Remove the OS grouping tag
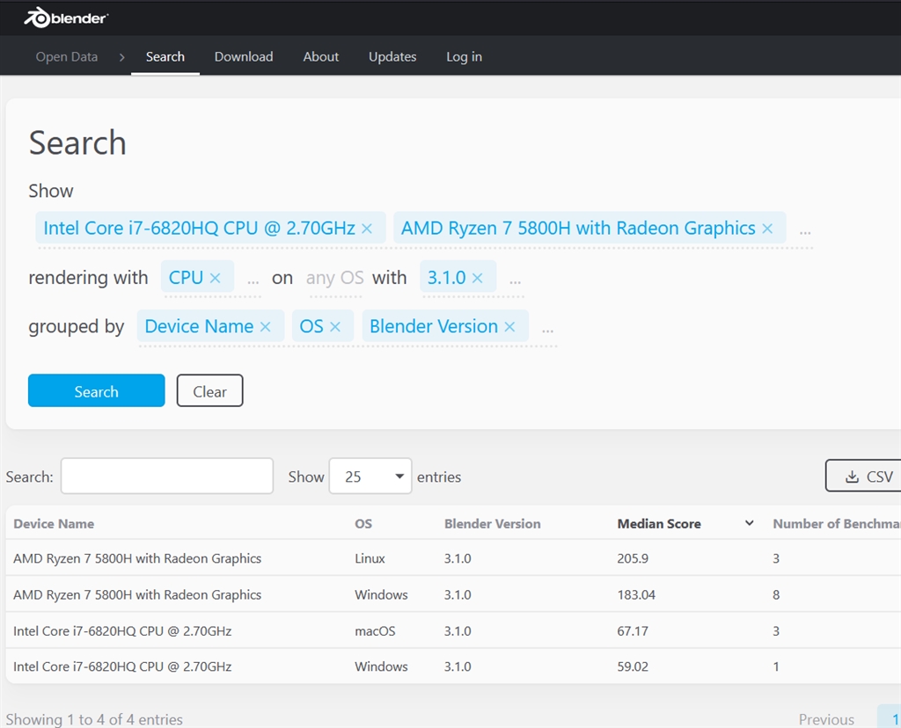The width and height of the screenshot is (901, 728). 335,327
